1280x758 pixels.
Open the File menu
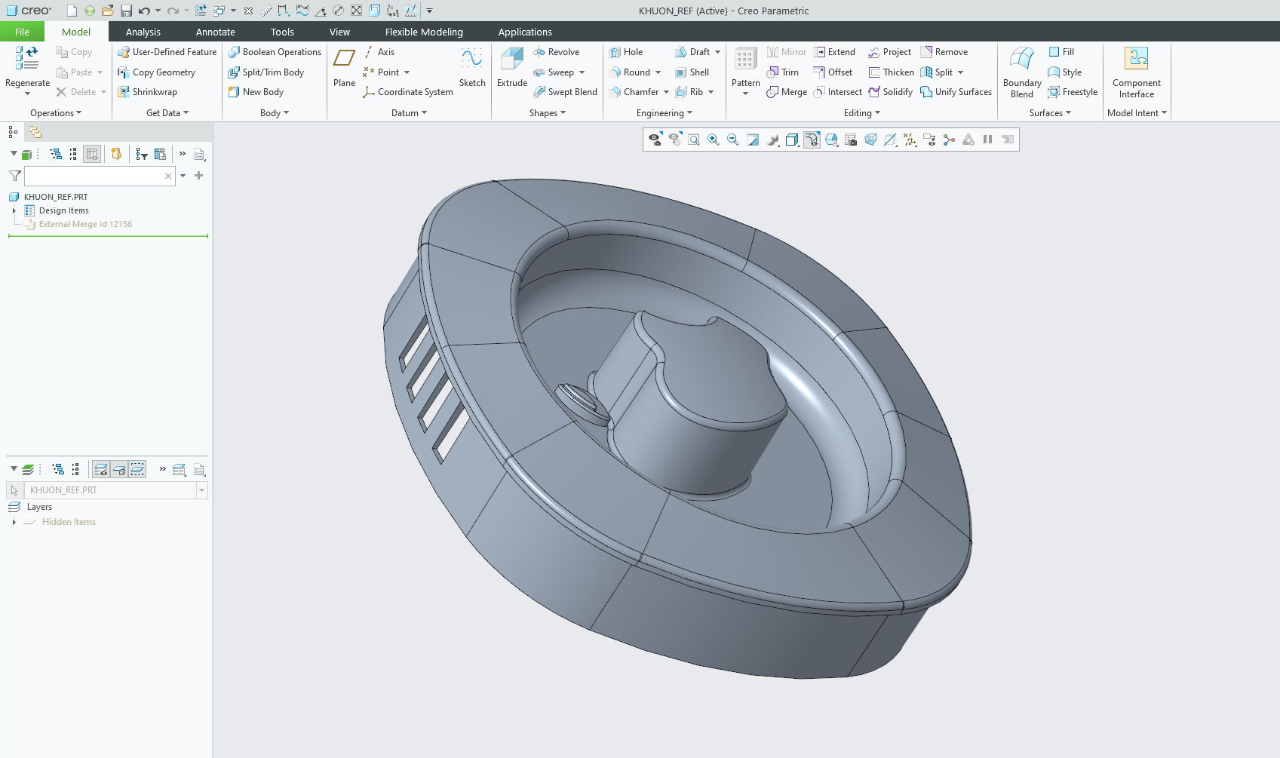(22, 32)
